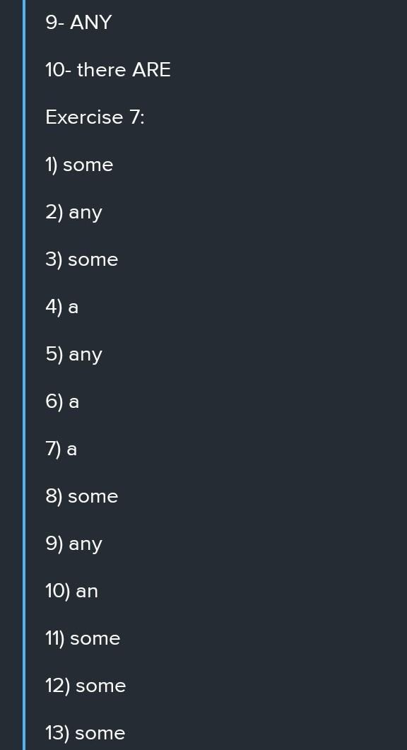Screen dimensions: 407x750
Task: Click answer '6) a'
Action: (62, 402)
